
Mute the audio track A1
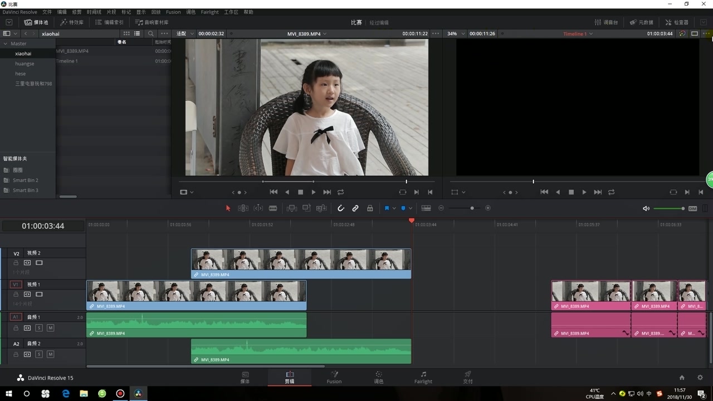(x=50, y=328)
